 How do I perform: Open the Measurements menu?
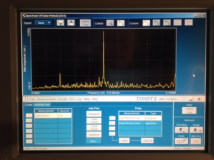(x=46, y=99)
